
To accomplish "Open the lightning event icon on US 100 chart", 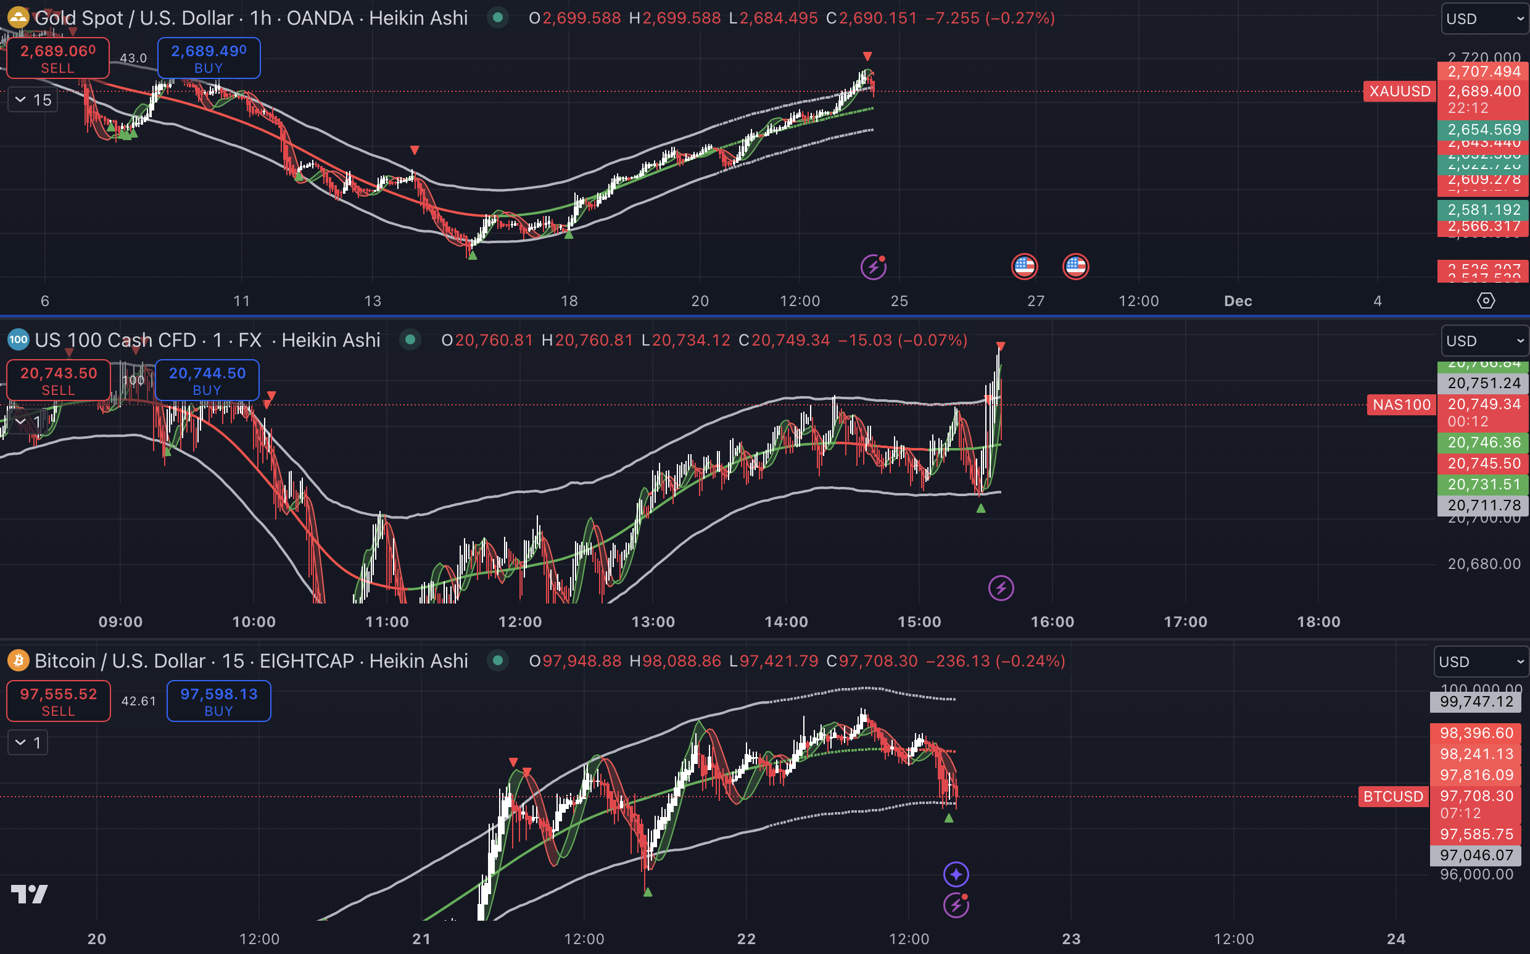I will click(x=1001, y=588).
